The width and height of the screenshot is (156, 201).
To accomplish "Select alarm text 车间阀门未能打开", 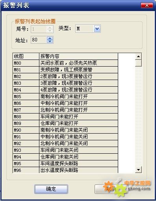I will [x=59, y=117].
